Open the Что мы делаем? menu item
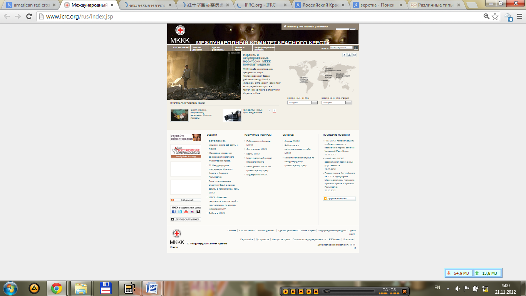 coord(197,48)
